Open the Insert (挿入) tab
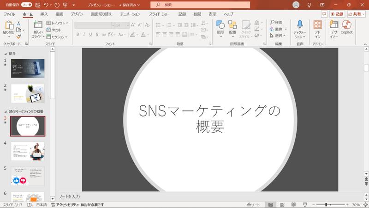Image resolution: width=369 pixels, height=208 pixels. click(44, 14)
